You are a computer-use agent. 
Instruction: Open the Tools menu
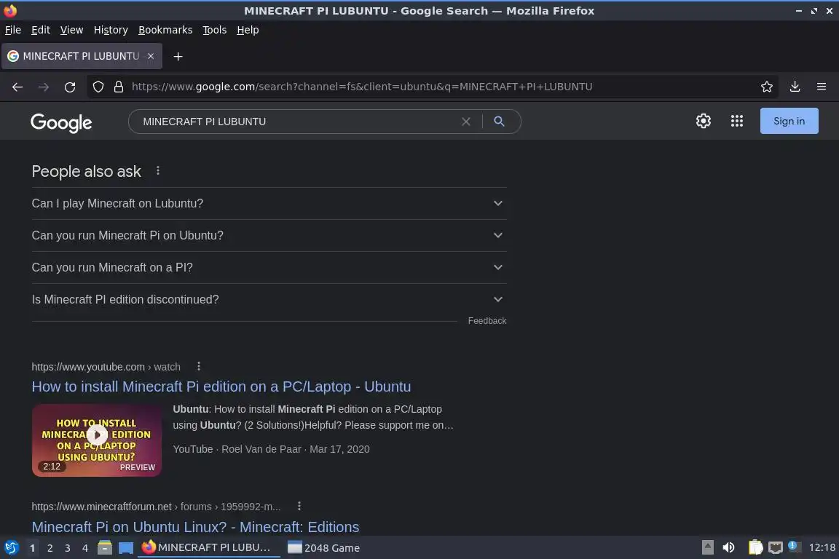215,30
